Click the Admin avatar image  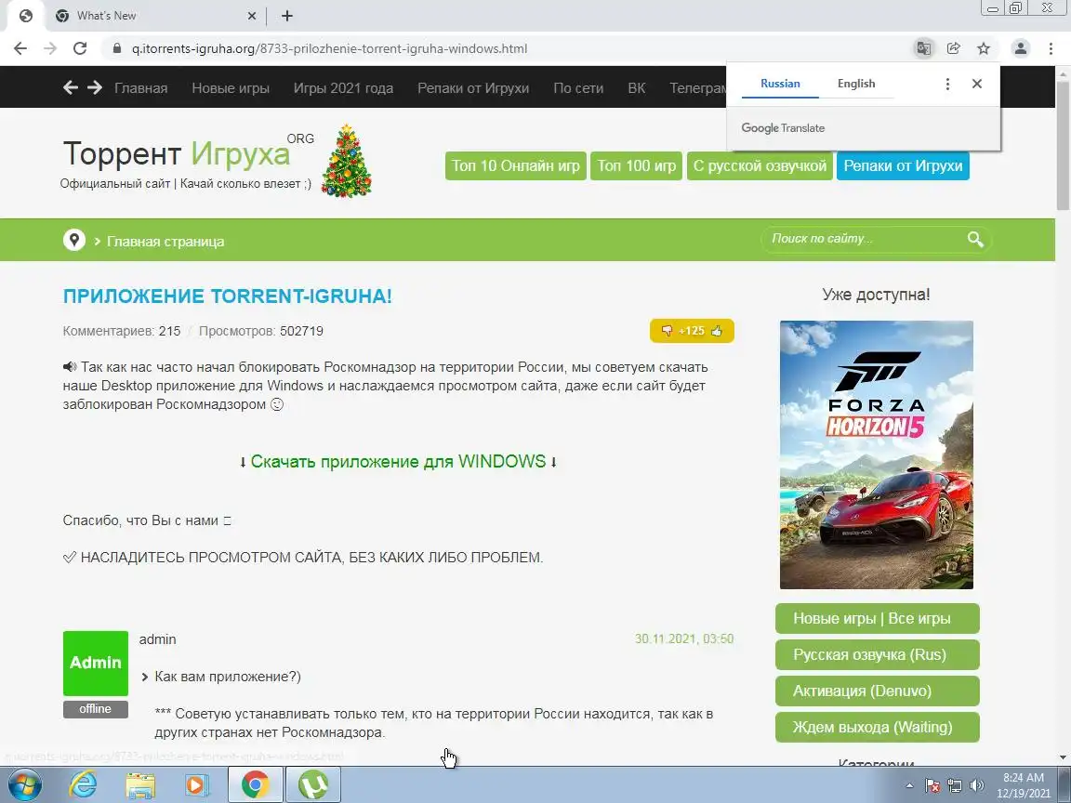[96, 663]
